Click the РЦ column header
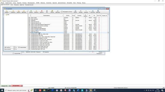This screenshot has height=92, width=165. pyautogui.click(x=89, y=15)
